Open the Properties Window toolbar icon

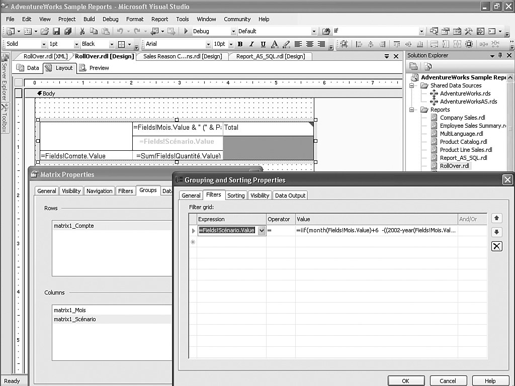446,31
